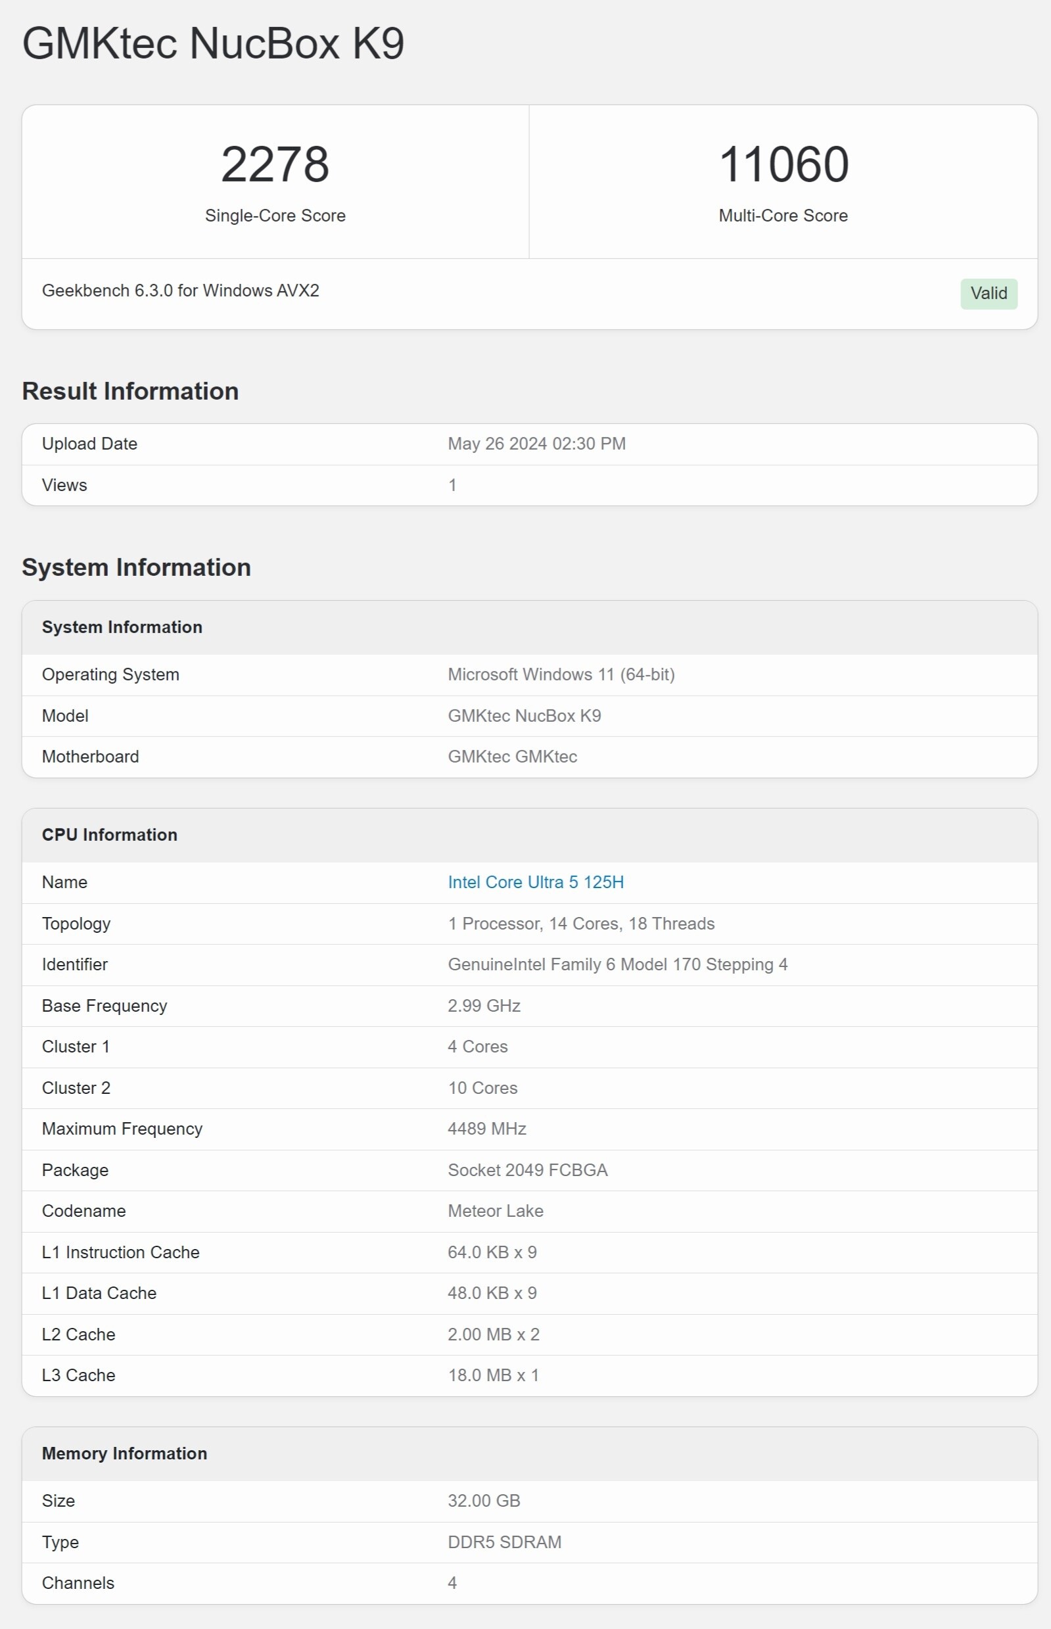The image size is (1051, 1629).
Task: Click the Result Information heading
Action: (x=130, y=391)
